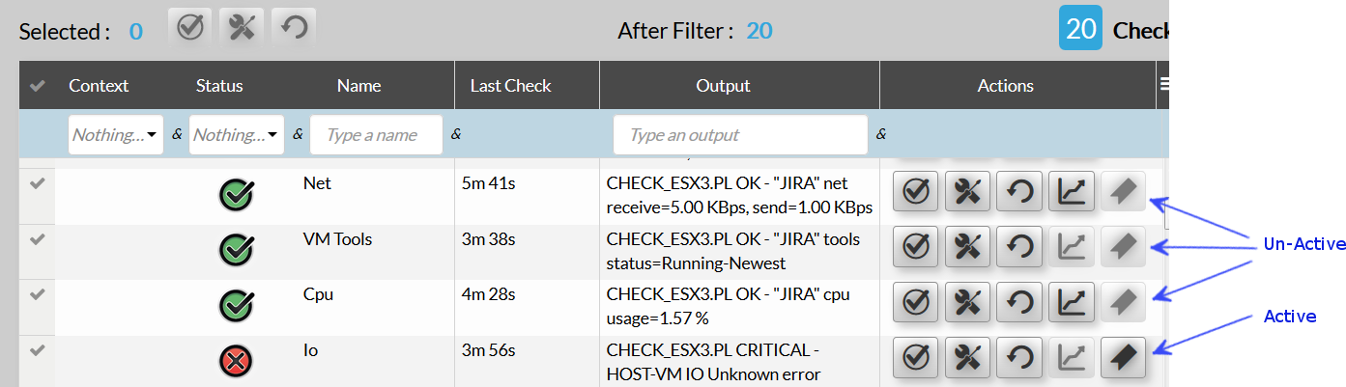Click the 'Type an output' filter field
The width and height of the screenshot is (1346, 387).
(x=739, y=135)
